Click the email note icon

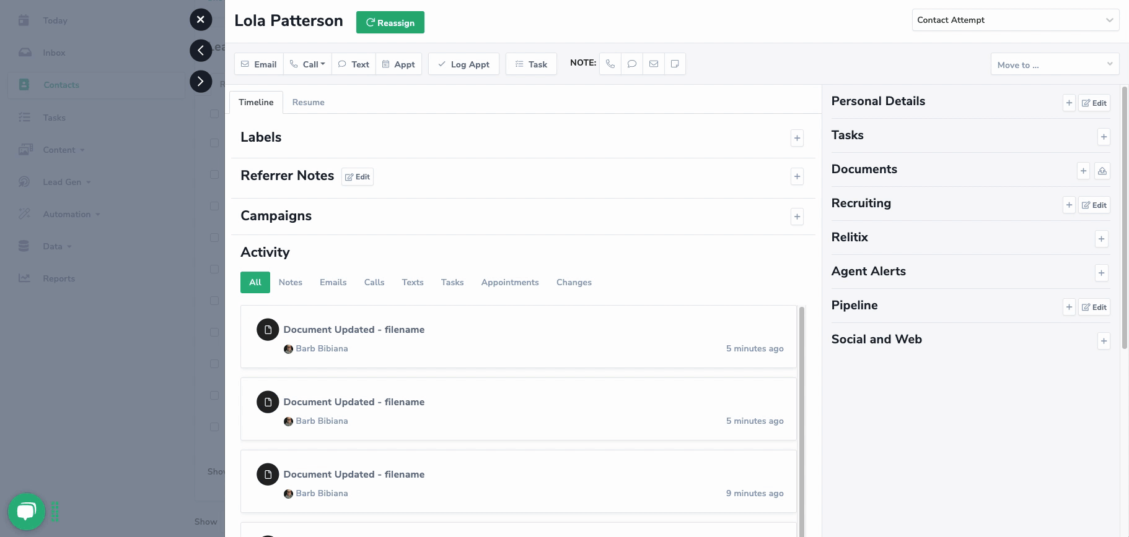click(654, 64)
